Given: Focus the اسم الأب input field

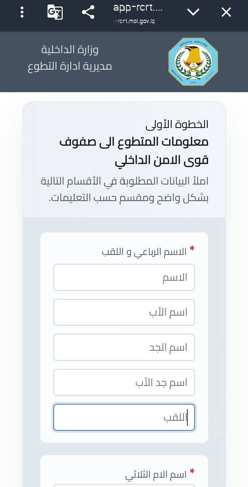Looking at the screenshot, I should [124, 312].
